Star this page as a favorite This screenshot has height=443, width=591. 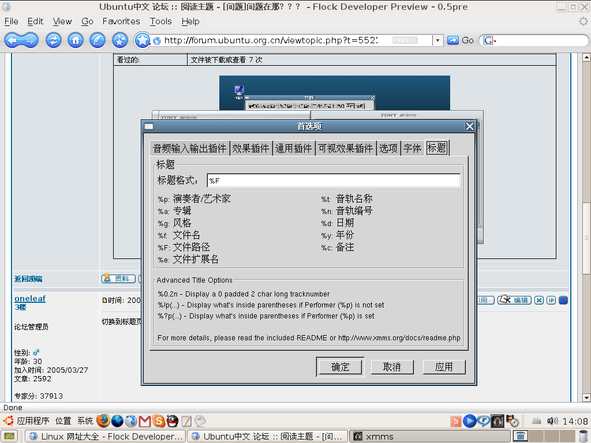point(143,40)
